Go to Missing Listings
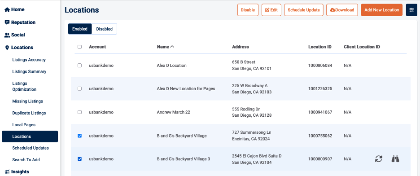 click(27, 101)
